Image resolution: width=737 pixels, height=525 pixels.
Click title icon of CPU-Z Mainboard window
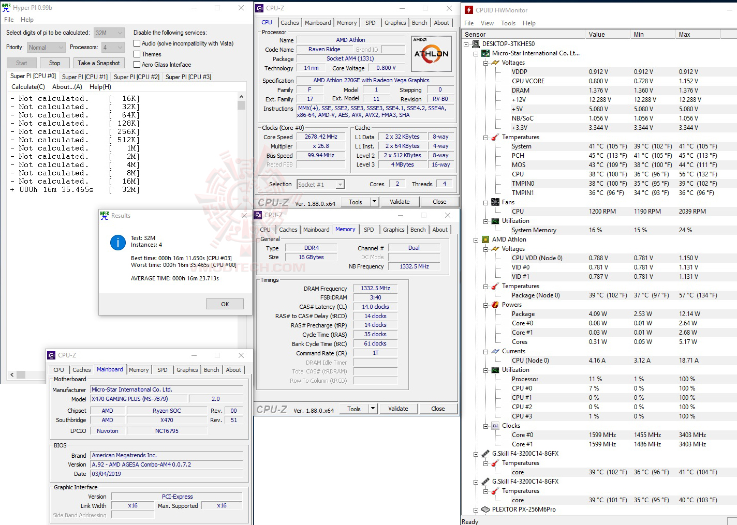(x=51, y=355)
